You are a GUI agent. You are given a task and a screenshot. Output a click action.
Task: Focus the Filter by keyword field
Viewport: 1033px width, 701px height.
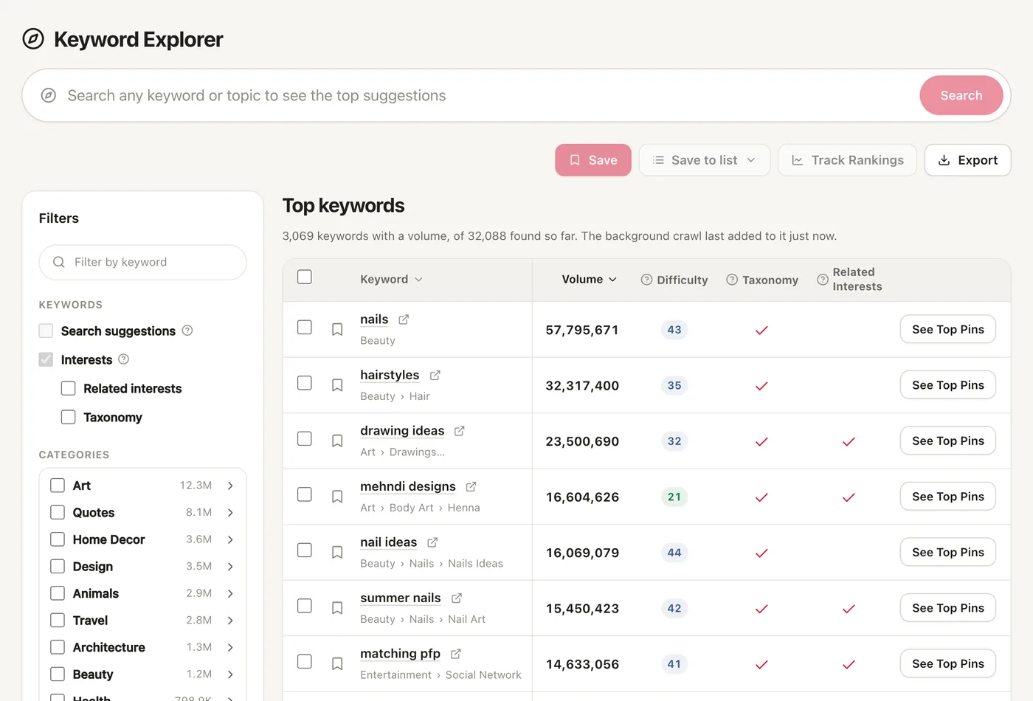click(143, 262)
